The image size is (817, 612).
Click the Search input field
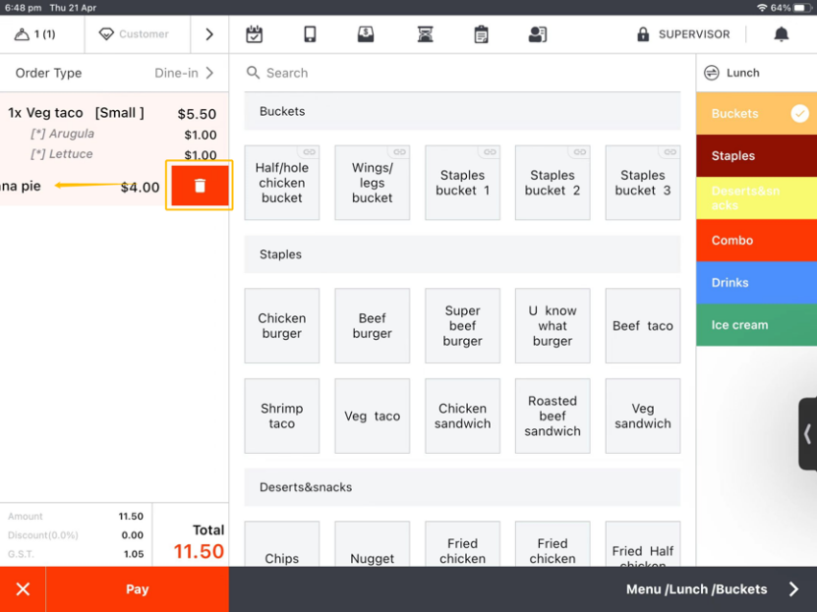pyautogui.click(x=462, y=73)
